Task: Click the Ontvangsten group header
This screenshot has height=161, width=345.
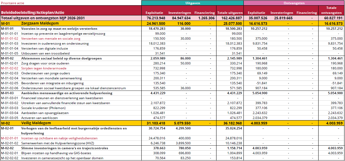Action: 294,3
